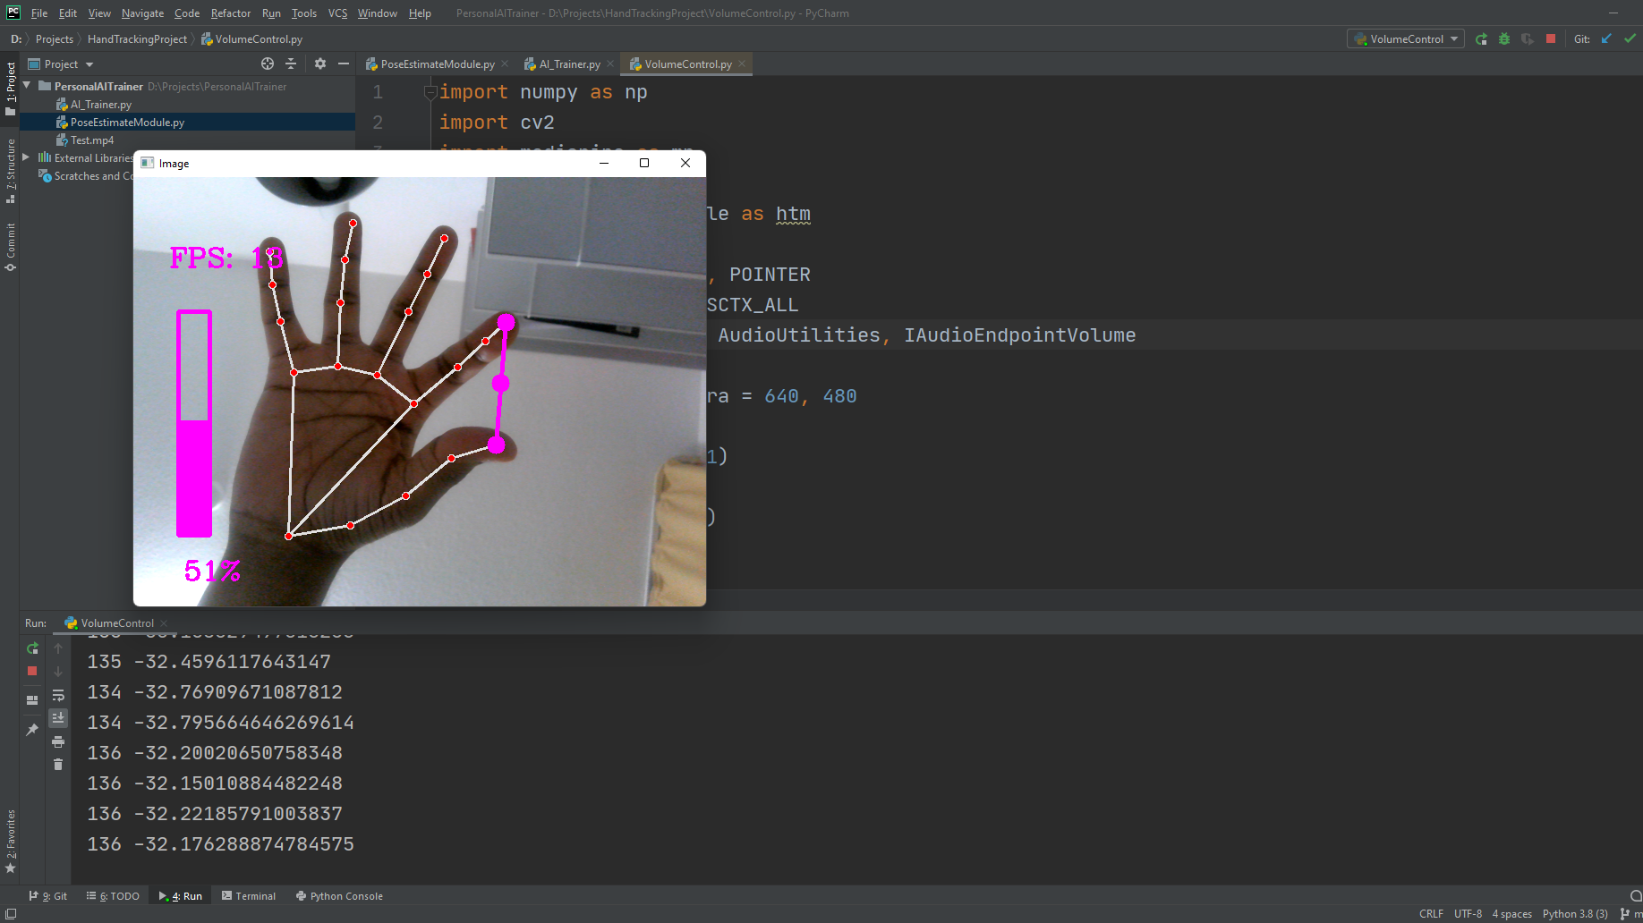Commit changes with Git green checkmark
This screenshot has height=923, width=1643.
coord(1630,38)
